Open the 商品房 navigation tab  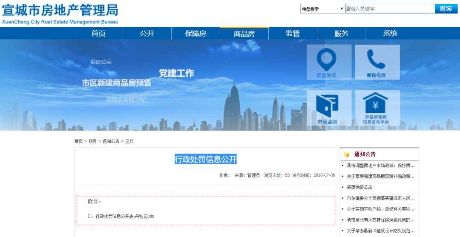[244, 34]
